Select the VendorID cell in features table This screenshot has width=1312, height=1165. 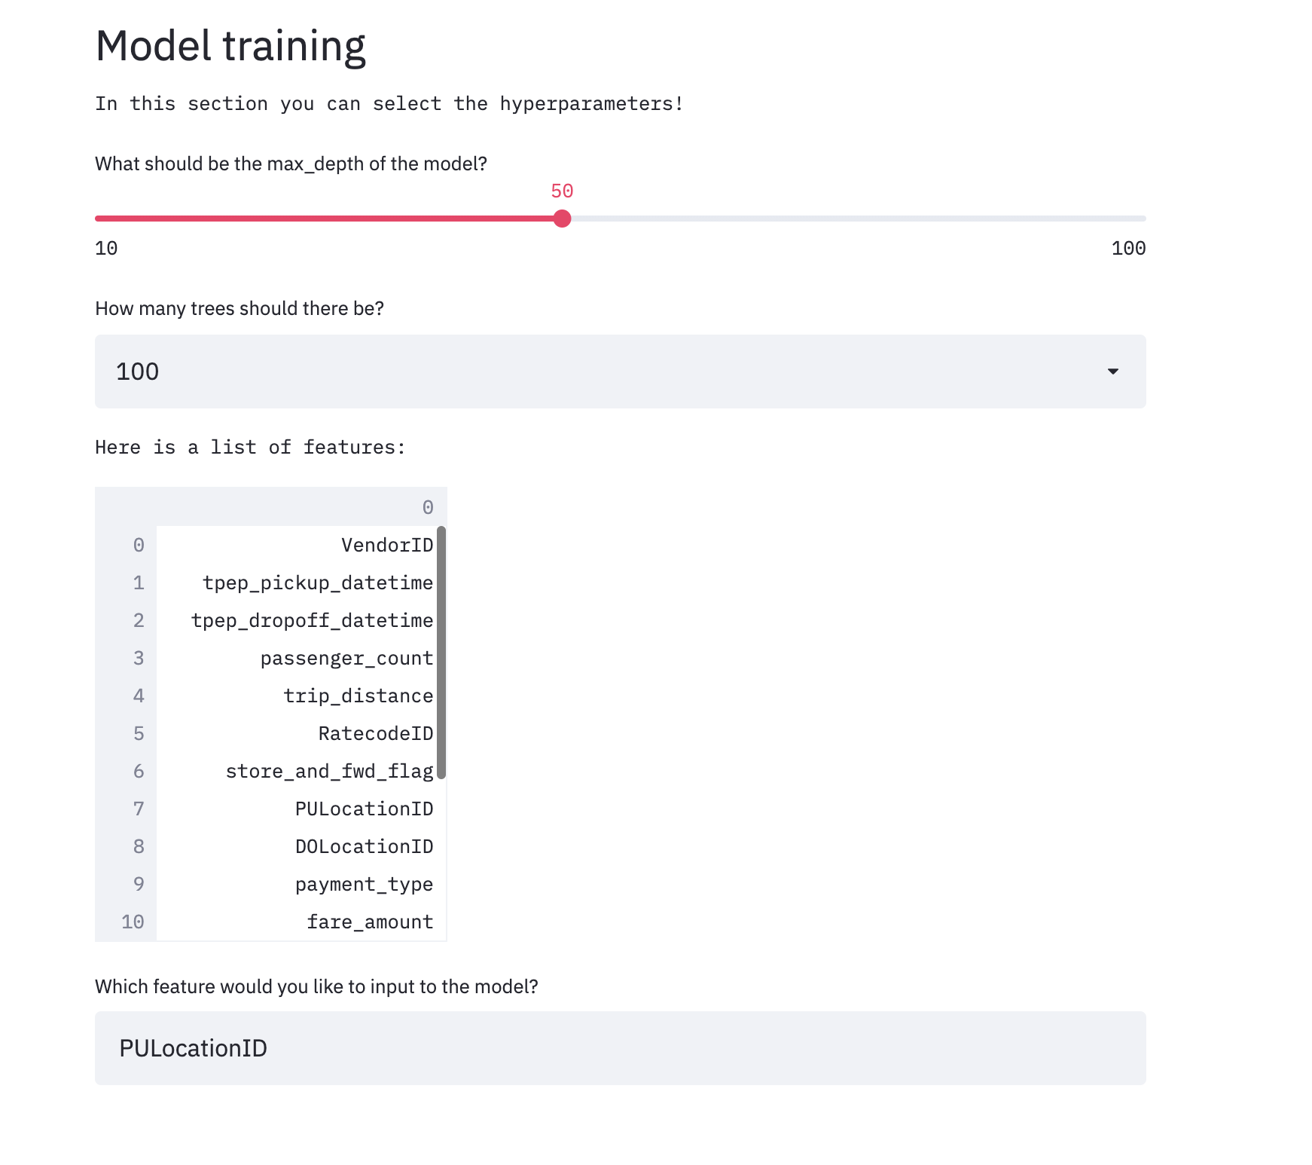386,545
